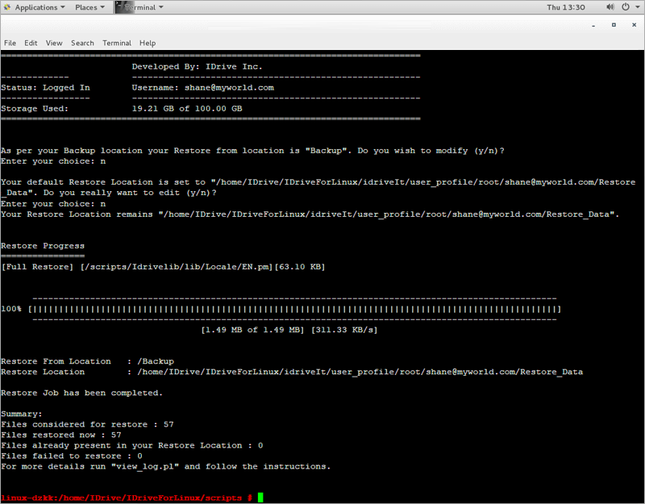Image resolution: width=645 pixels, height=504 pixels.
Task: Open the Help menu
Action: coord(148,43)
